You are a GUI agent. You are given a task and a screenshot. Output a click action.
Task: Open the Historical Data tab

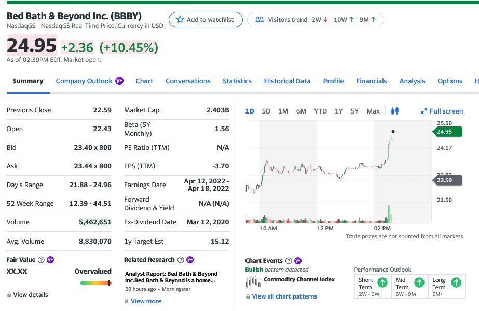[287, 81]
